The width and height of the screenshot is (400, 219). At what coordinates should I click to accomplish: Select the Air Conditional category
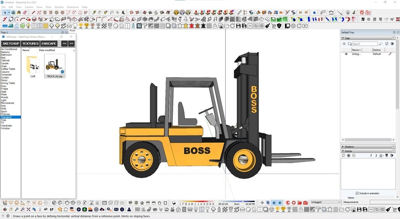[9, 49]
